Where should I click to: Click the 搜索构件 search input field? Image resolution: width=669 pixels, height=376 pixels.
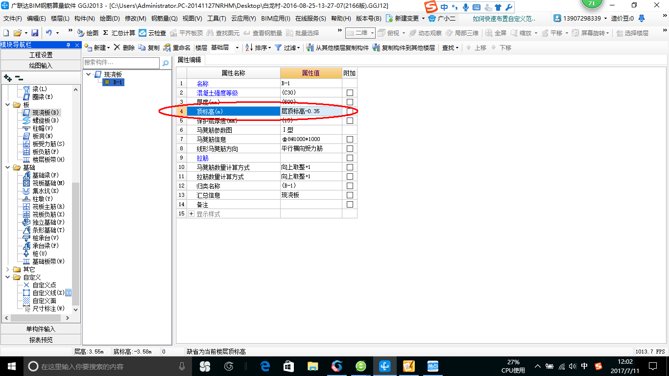click(121, 63)
